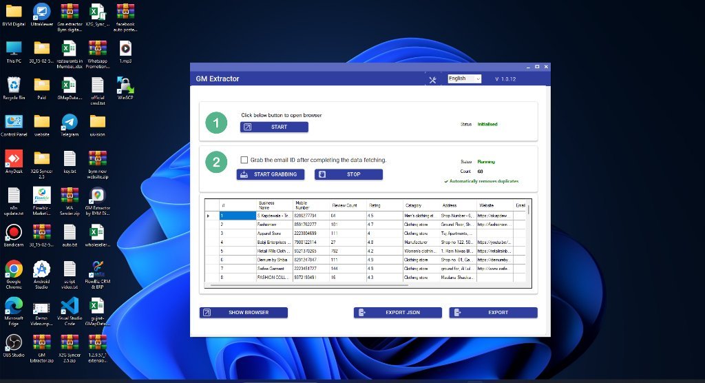This screenshot has width=705, height=383.
Task: Click the Rating column header
Action: pos(384,205)
